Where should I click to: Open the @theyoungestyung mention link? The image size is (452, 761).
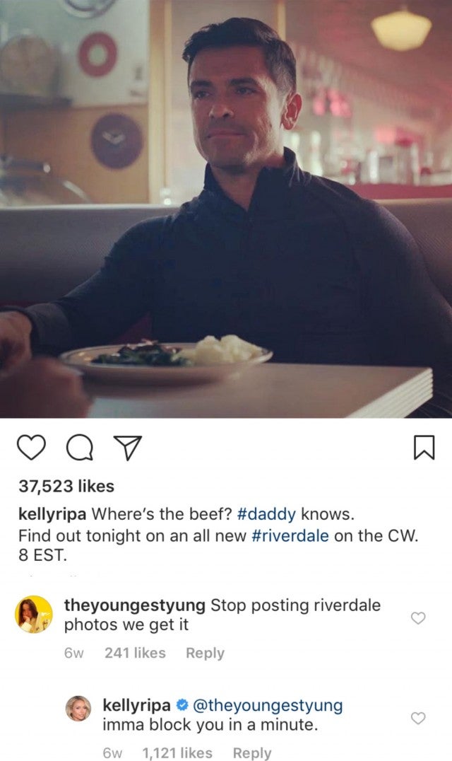tap(268, 705)
